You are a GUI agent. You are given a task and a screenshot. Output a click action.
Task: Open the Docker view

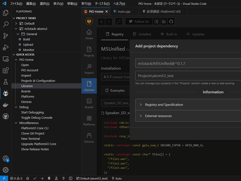(x=6, y=105)
